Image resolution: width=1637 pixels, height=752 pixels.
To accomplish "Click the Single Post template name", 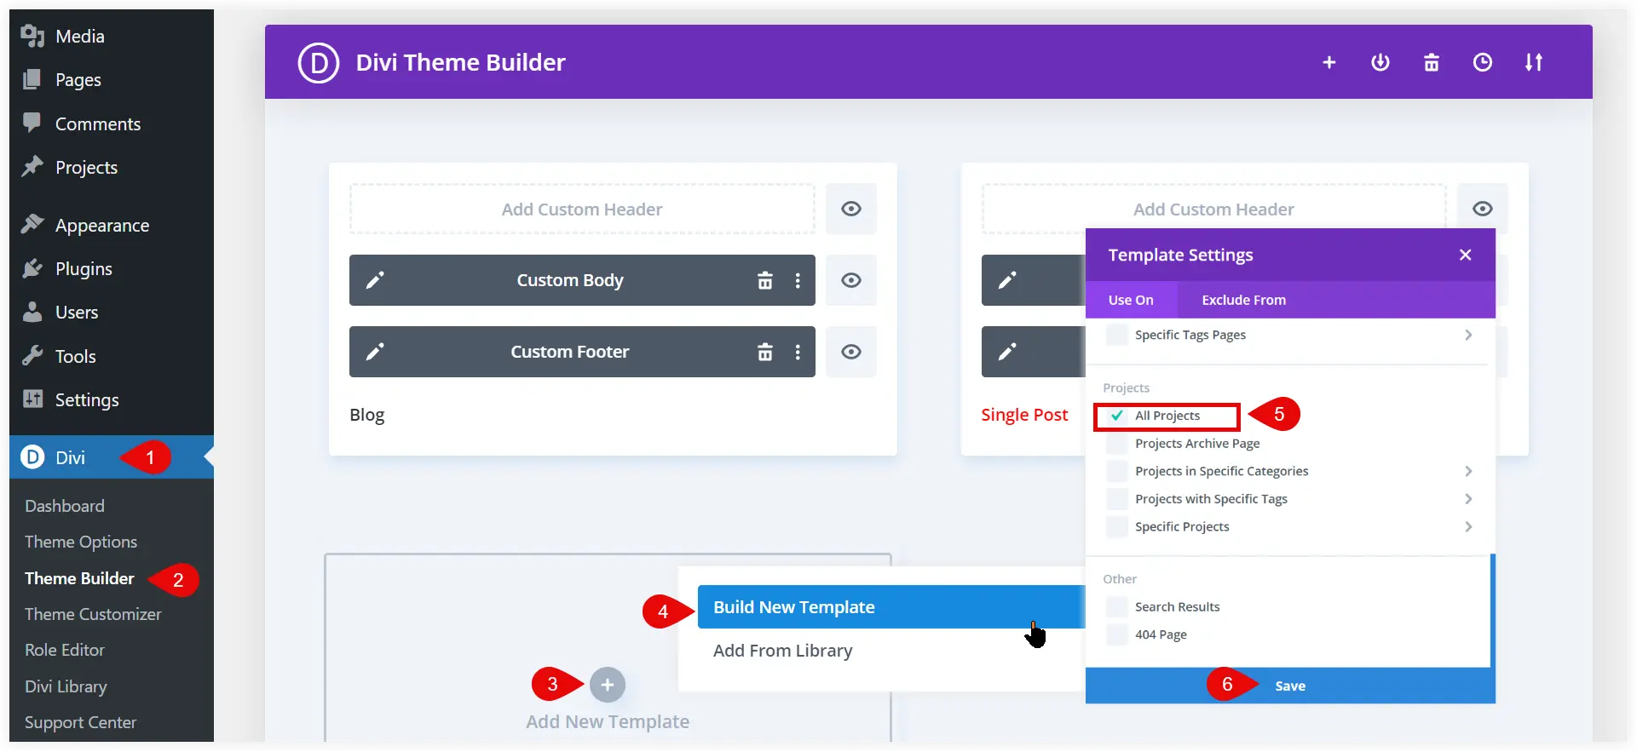I will (1024, 415).
